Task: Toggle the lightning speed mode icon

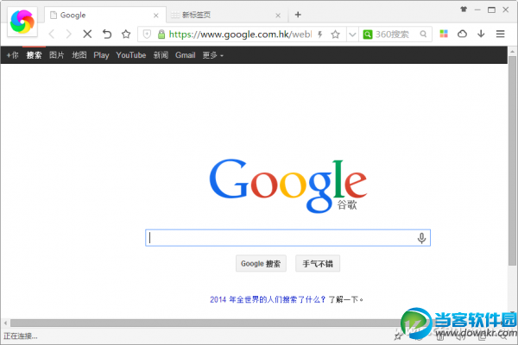Action: [x=320, y=34]
